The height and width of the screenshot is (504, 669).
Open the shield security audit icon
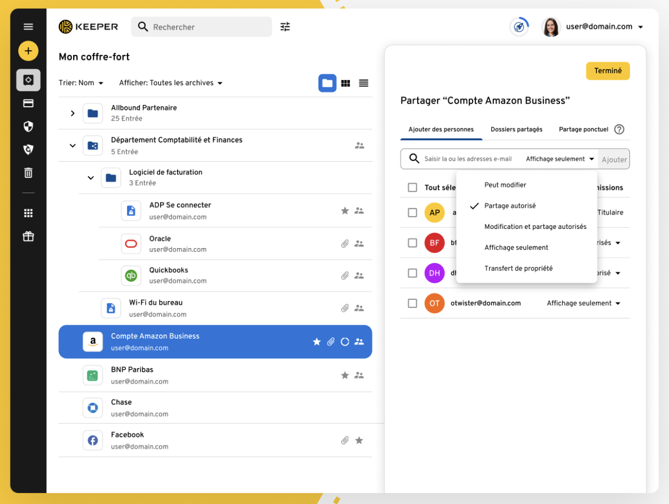(x=28, y=127)
